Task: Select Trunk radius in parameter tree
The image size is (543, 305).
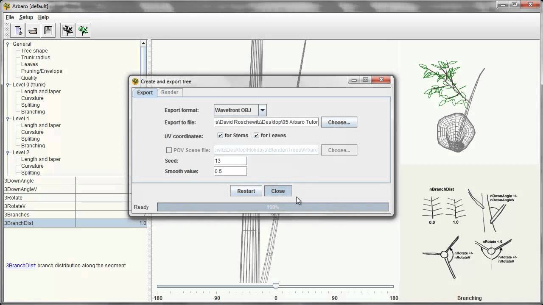Action: [36, 58]
